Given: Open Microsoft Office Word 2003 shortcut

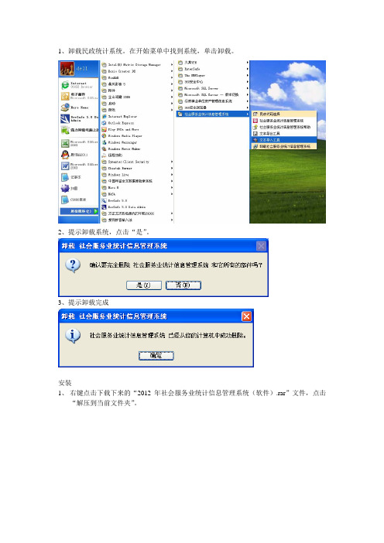Looking at the screenshot, I should (80, 166).
